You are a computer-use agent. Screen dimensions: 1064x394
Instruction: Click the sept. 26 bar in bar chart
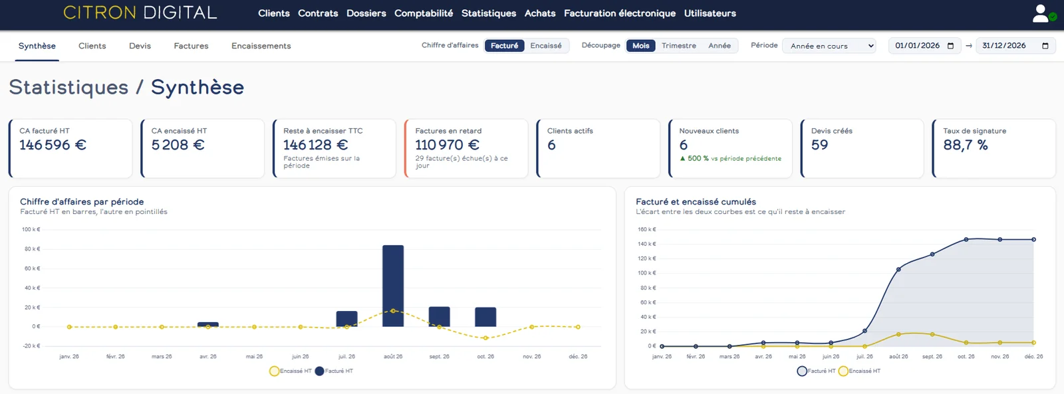tap(439, 316)
